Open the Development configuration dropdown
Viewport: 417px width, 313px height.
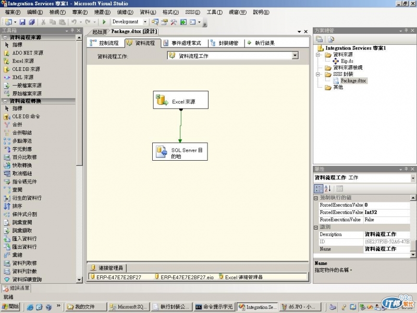tap(145, 22)
